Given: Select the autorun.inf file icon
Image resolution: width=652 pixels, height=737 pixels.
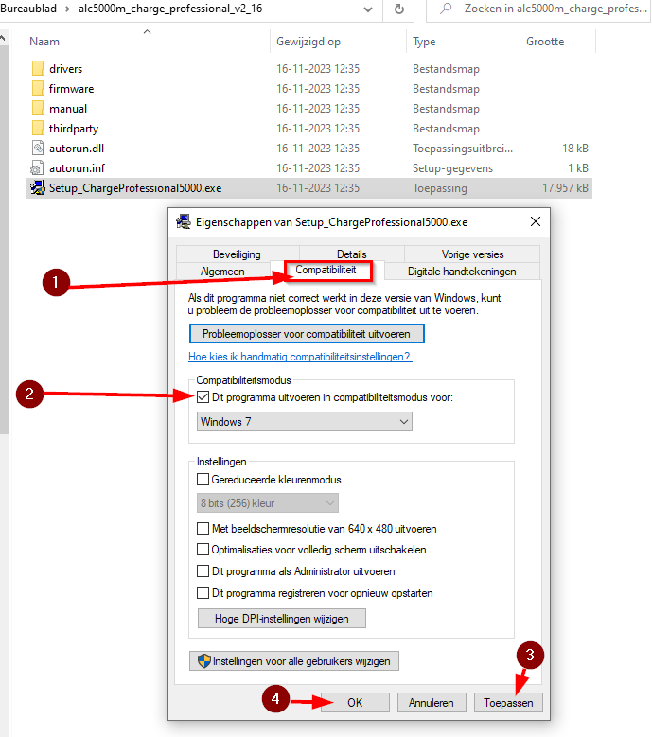Looking at the screenshot, I should (x=38, y=168).
